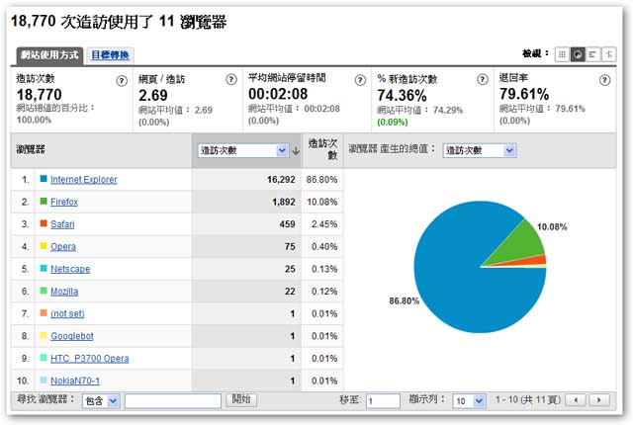Click the browser search text field

coord(173,401)
